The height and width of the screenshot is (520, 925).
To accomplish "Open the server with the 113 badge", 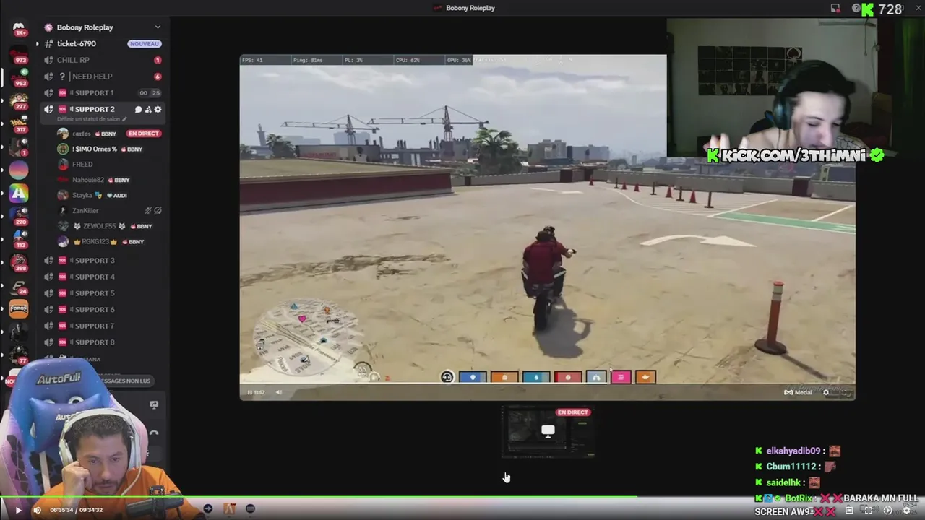I will [x=19, y=239].
